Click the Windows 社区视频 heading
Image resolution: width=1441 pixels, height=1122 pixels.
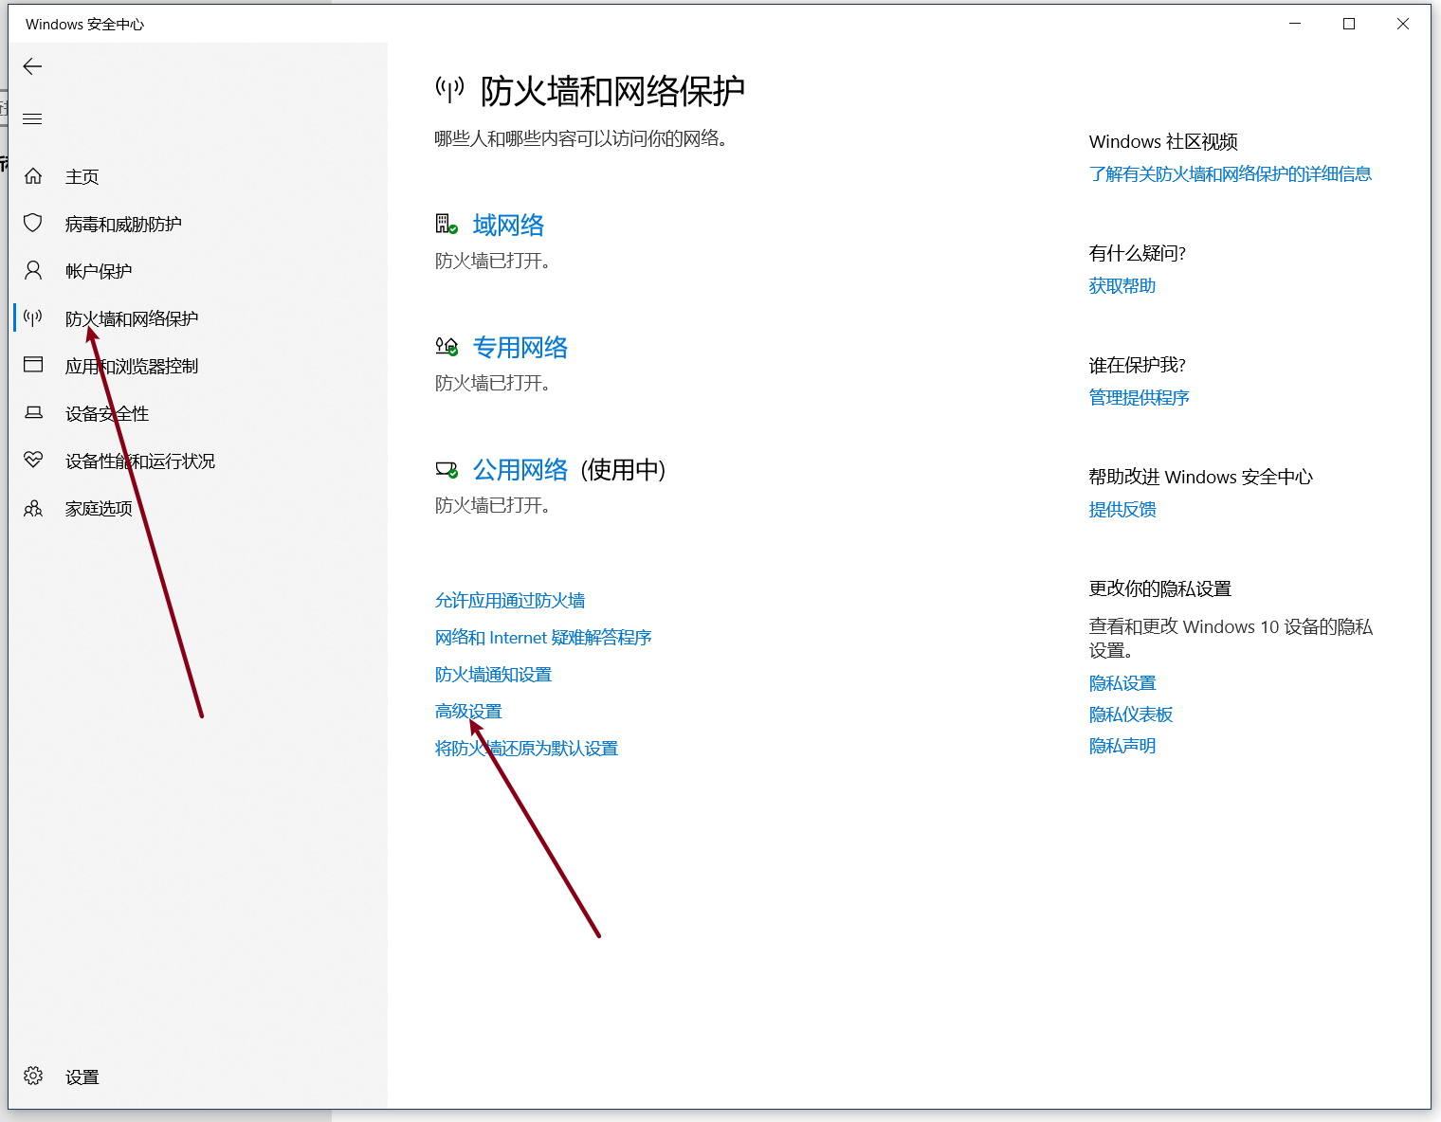[x=1163, y=142]
